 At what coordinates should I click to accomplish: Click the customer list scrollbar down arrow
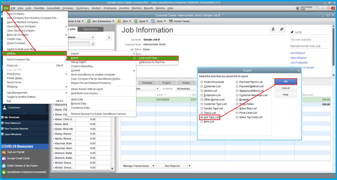click(x=112, y=169)
